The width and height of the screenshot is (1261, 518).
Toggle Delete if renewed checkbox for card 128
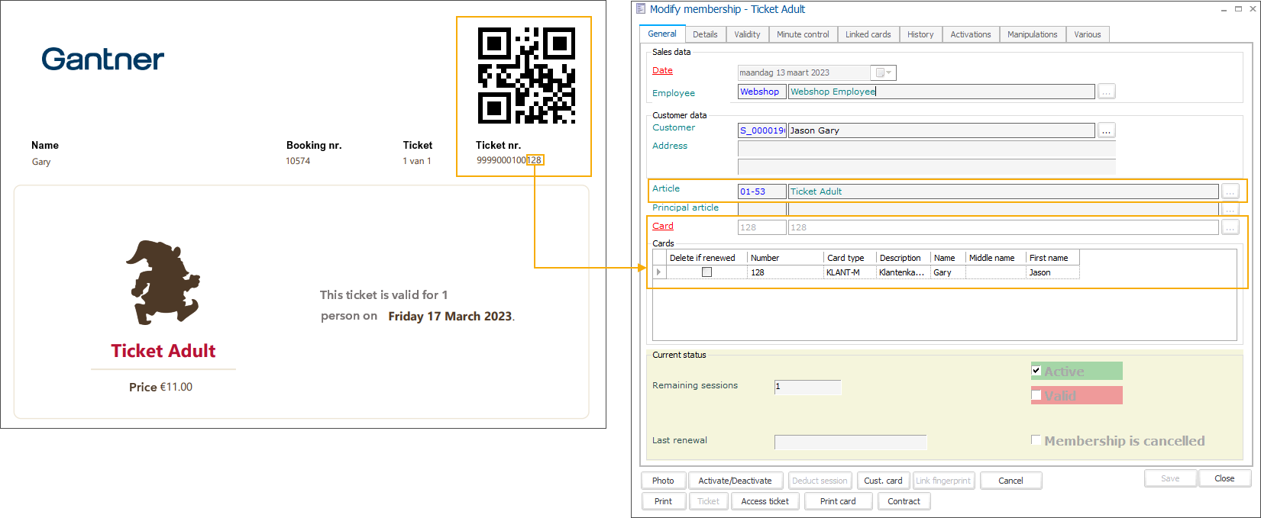coord(706,272)
